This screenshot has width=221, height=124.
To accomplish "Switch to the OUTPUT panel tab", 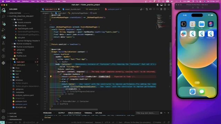I will click(61, 113).
